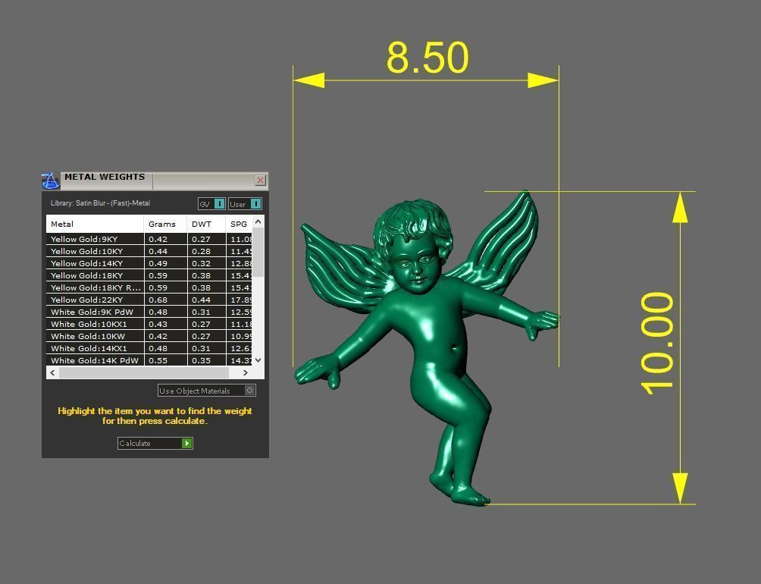Select the White Gold:10KX1 row
The height and width of the screenshot is (584, 761).
tap(149, 324)
